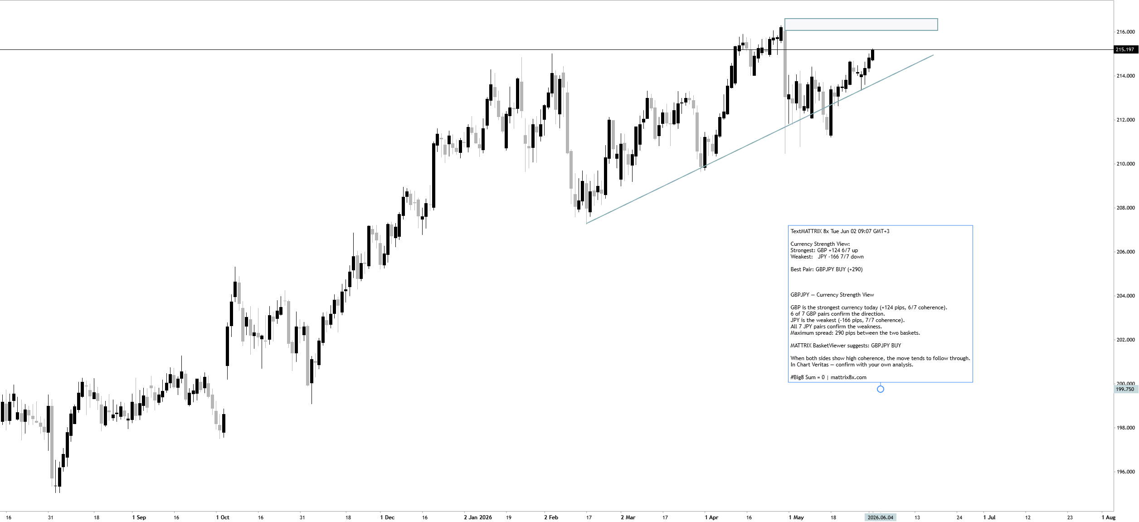Click the highlighted date label 2026.06.04

click(x=880, y=517)
